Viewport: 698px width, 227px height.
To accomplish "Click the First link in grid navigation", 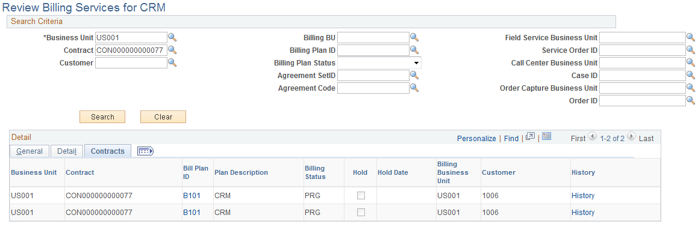I will 578,139.
